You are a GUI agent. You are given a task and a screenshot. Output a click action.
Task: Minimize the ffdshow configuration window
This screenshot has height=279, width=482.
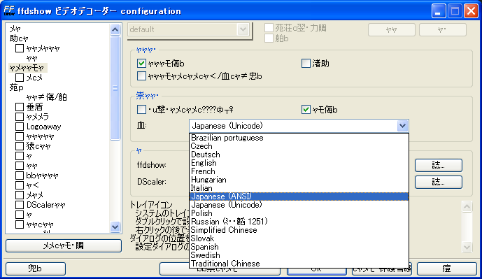(439, 11)
